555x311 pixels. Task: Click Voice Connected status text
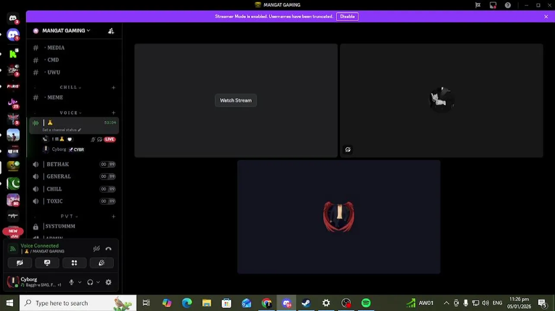coord(39,246)
